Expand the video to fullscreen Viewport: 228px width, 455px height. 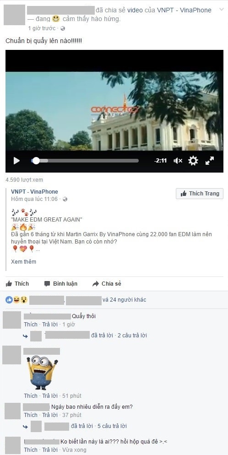tap(210, 161)
